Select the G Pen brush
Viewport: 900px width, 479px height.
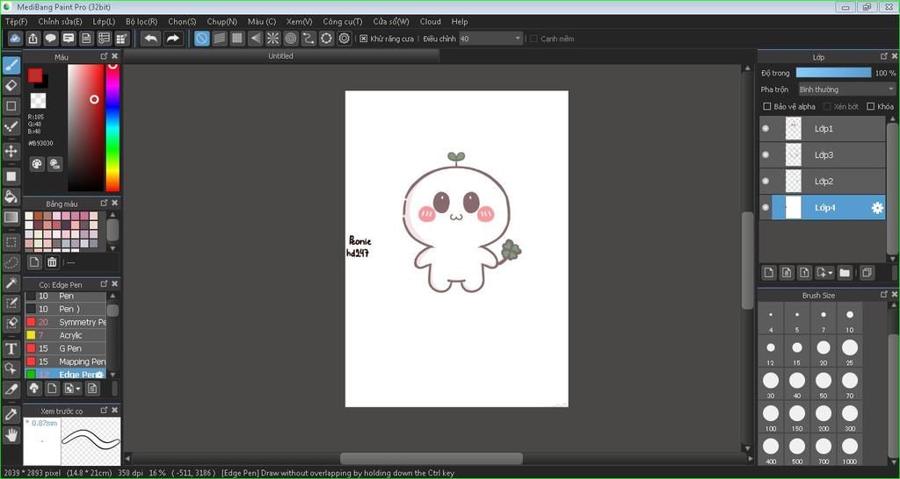click(65, 348)
